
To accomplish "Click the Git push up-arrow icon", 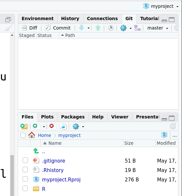I will click(98, 28).
